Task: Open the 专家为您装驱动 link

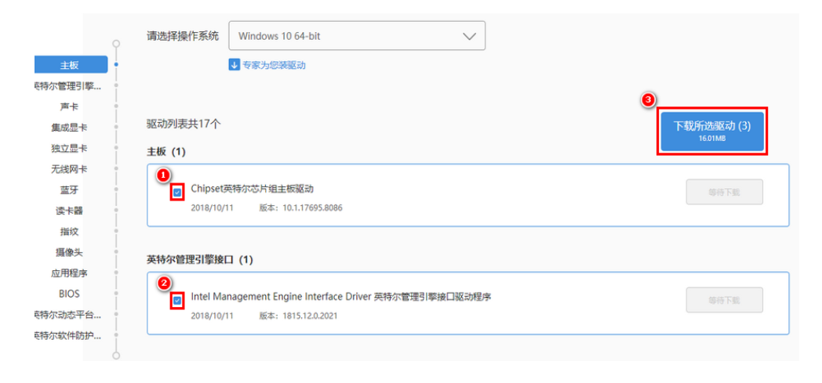Action: 273,65
